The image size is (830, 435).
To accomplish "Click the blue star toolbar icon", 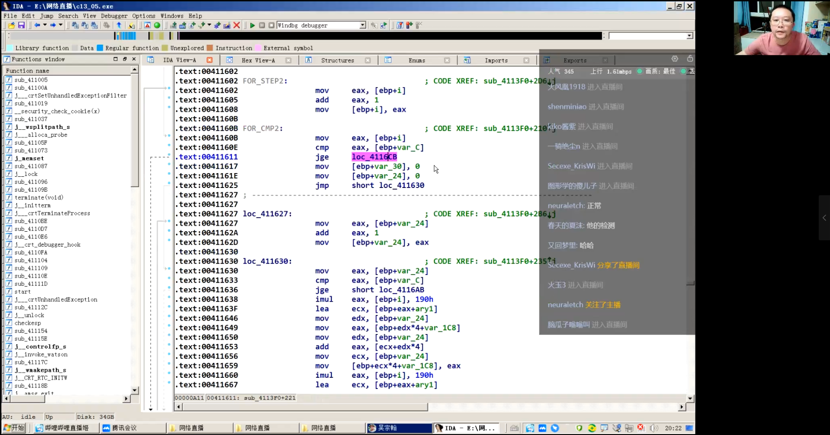I will (x=217, y=25).
